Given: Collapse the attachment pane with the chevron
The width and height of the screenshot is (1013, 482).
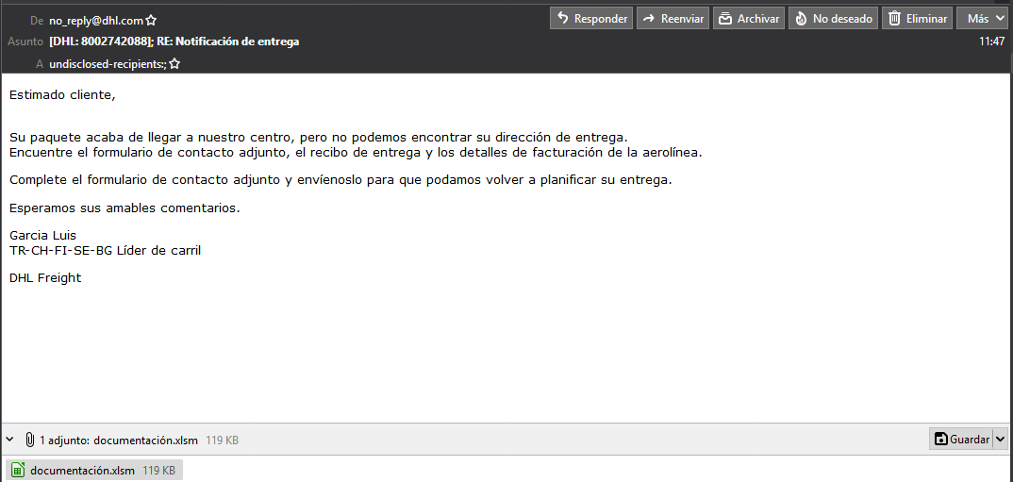Looking at the screenshot, I should point(10,440).
